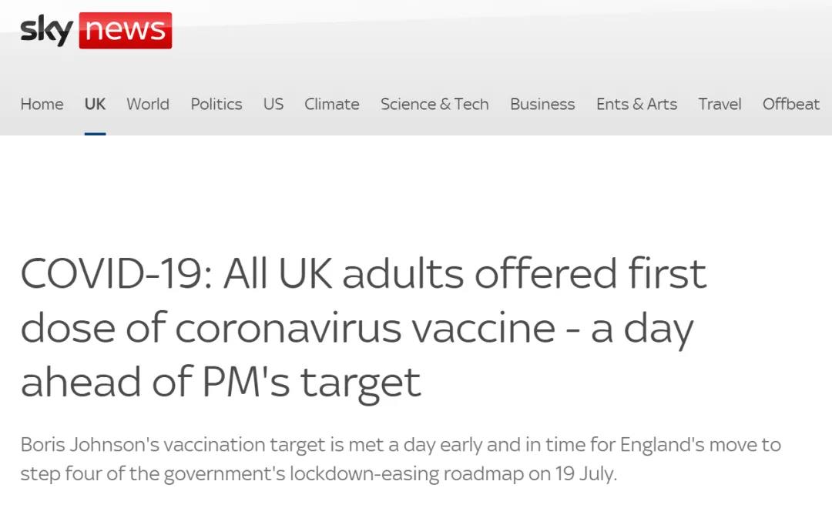Image resolution: width=832 pixels, height=508 pixels.
Task: Open the Science & Tech section
Action: point(434,104)
